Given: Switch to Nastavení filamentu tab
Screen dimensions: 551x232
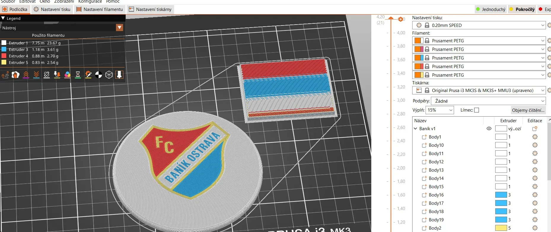Looking at the screenshot, I should (x=100, y=9).
